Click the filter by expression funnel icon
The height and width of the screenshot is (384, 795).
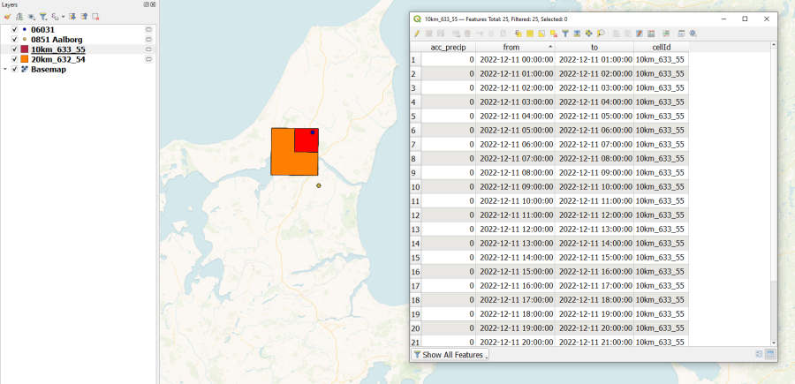[x=565, y=34]
